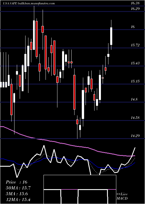Click the '50MA : 15.7' readout

coord(18,188)
